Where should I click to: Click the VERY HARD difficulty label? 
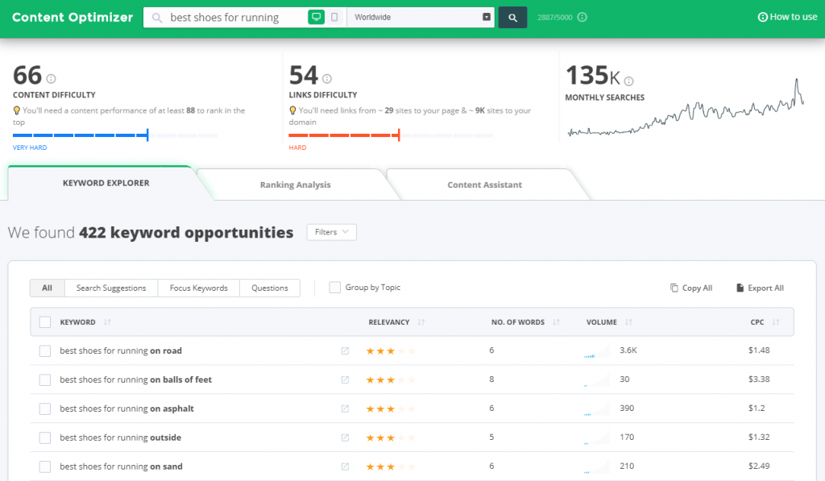30,148
